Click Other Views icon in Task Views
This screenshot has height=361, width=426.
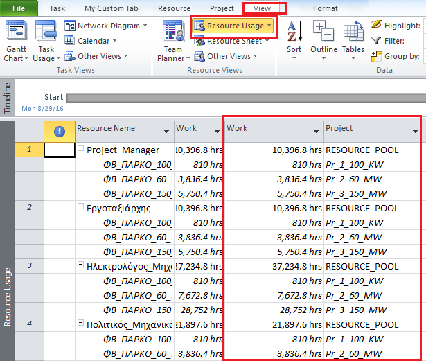(69, 56)
